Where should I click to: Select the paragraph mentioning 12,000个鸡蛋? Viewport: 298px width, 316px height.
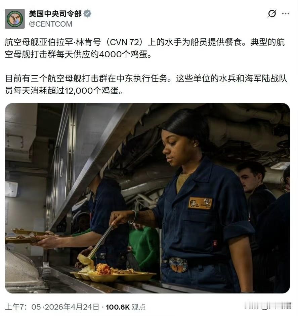(146, 85)
